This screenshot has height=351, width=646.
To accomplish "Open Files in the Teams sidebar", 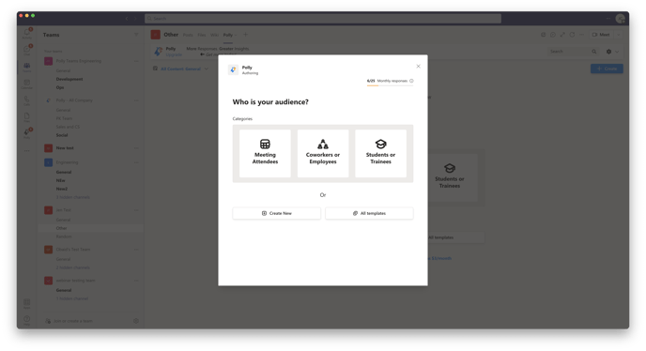I will tap(27, 117).
